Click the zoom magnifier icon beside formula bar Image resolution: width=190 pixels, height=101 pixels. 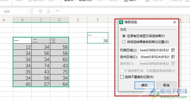pos(40,11)
